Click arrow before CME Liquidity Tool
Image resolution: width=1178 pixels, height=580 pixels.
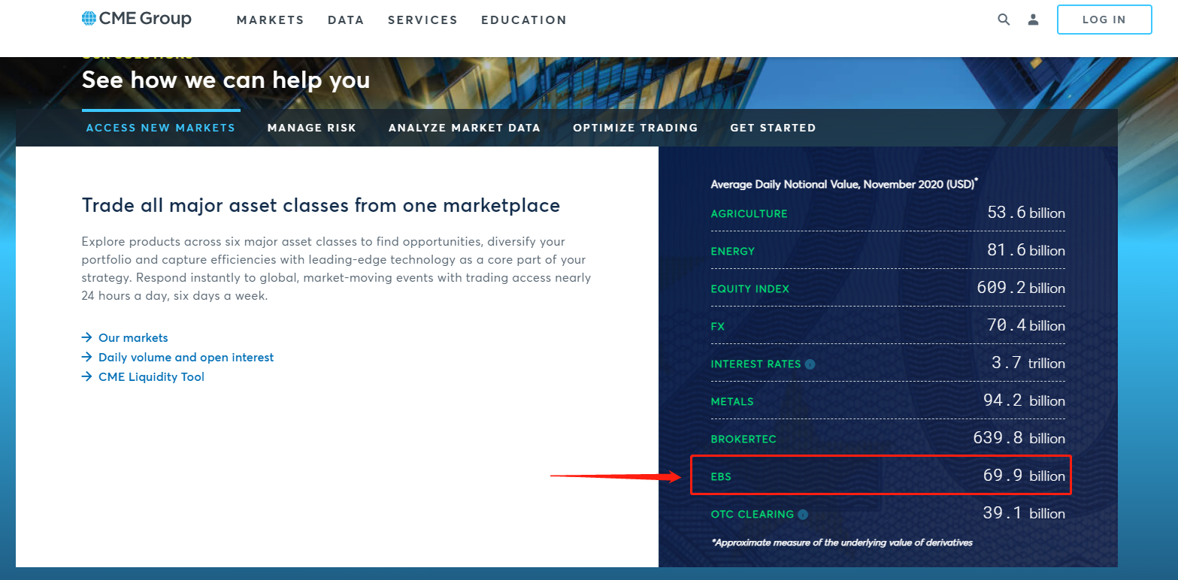(x=87, y=377)
